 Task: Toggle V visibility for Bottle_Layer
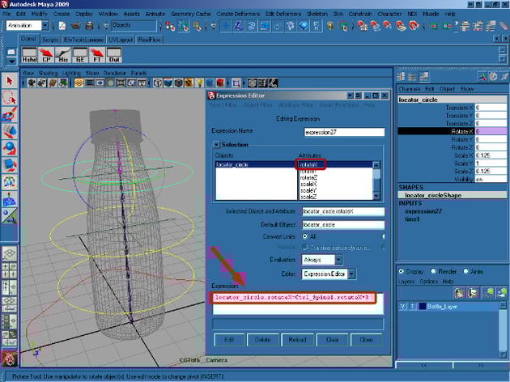click(x=402, y=305)
